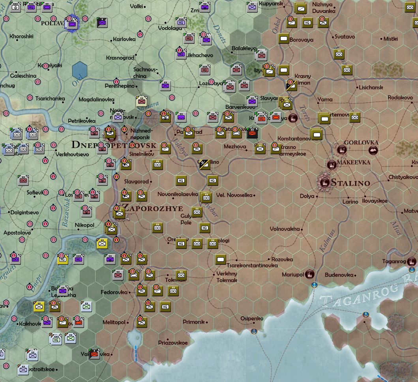The height and width of the screenshot is (382, 418).
Task: Click the orange armored counter beside Kramatorskaya HQ
Action: click(276, 117)
